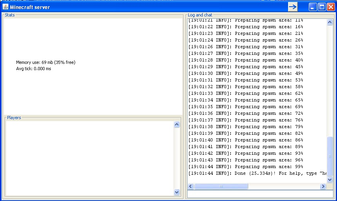This screenshot has height=201, width=337.
Task: Click the log line 'Preparing spawn area: 89%'
Action: (x=246, y=147)
